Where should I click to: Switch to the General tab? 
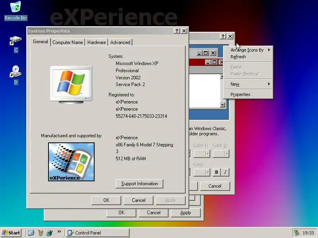click(x=41, y=42)
